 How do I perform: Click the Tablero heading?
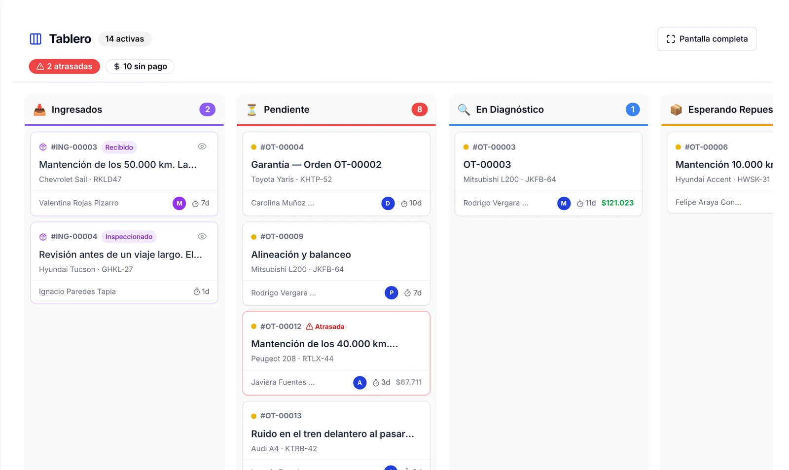[70, 39]
